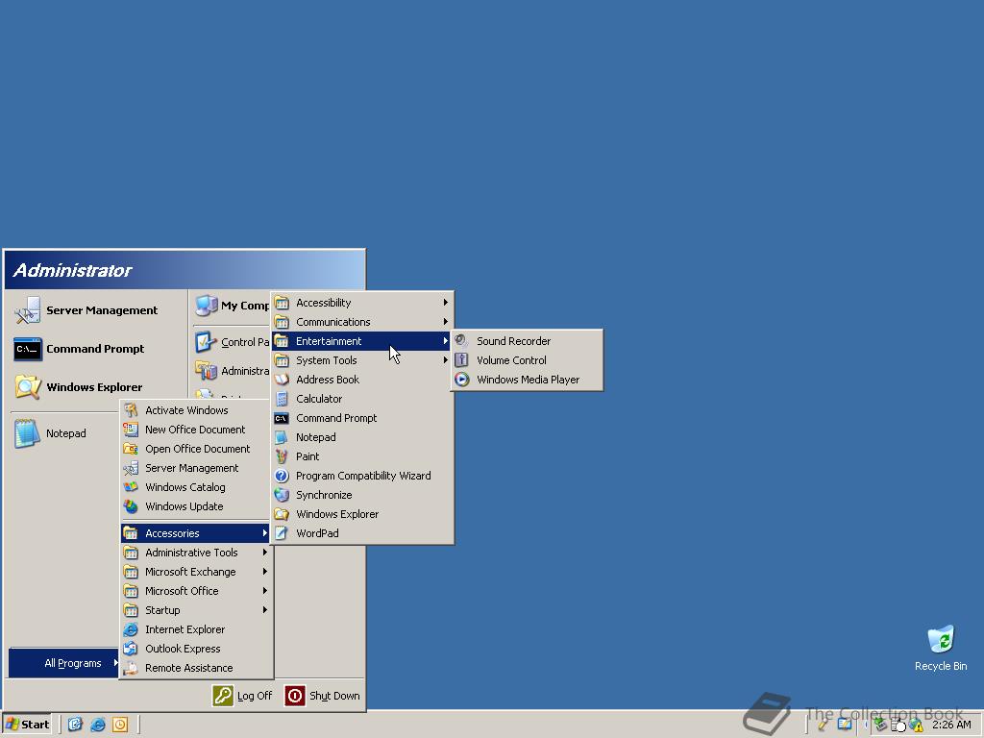Open Windows Media Player
The width and height of the screenshot is (984, 738).
[x=527, y=380]
